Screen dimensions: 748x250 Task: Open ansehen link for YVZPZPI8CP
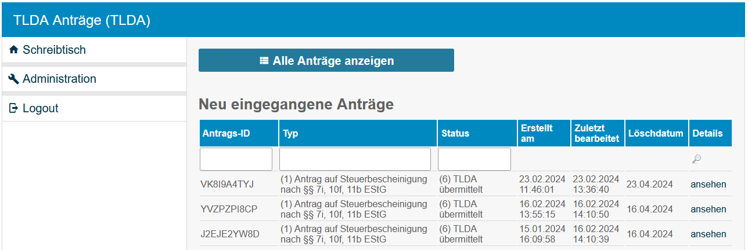708,209
